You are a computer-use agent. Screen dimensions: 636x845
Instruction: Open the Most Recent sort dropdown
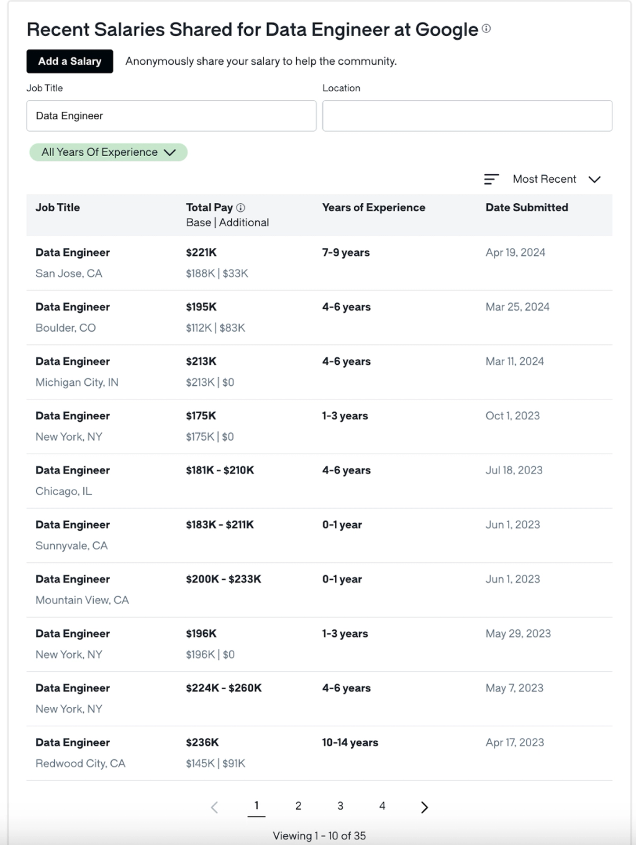[x=557, y=179]
